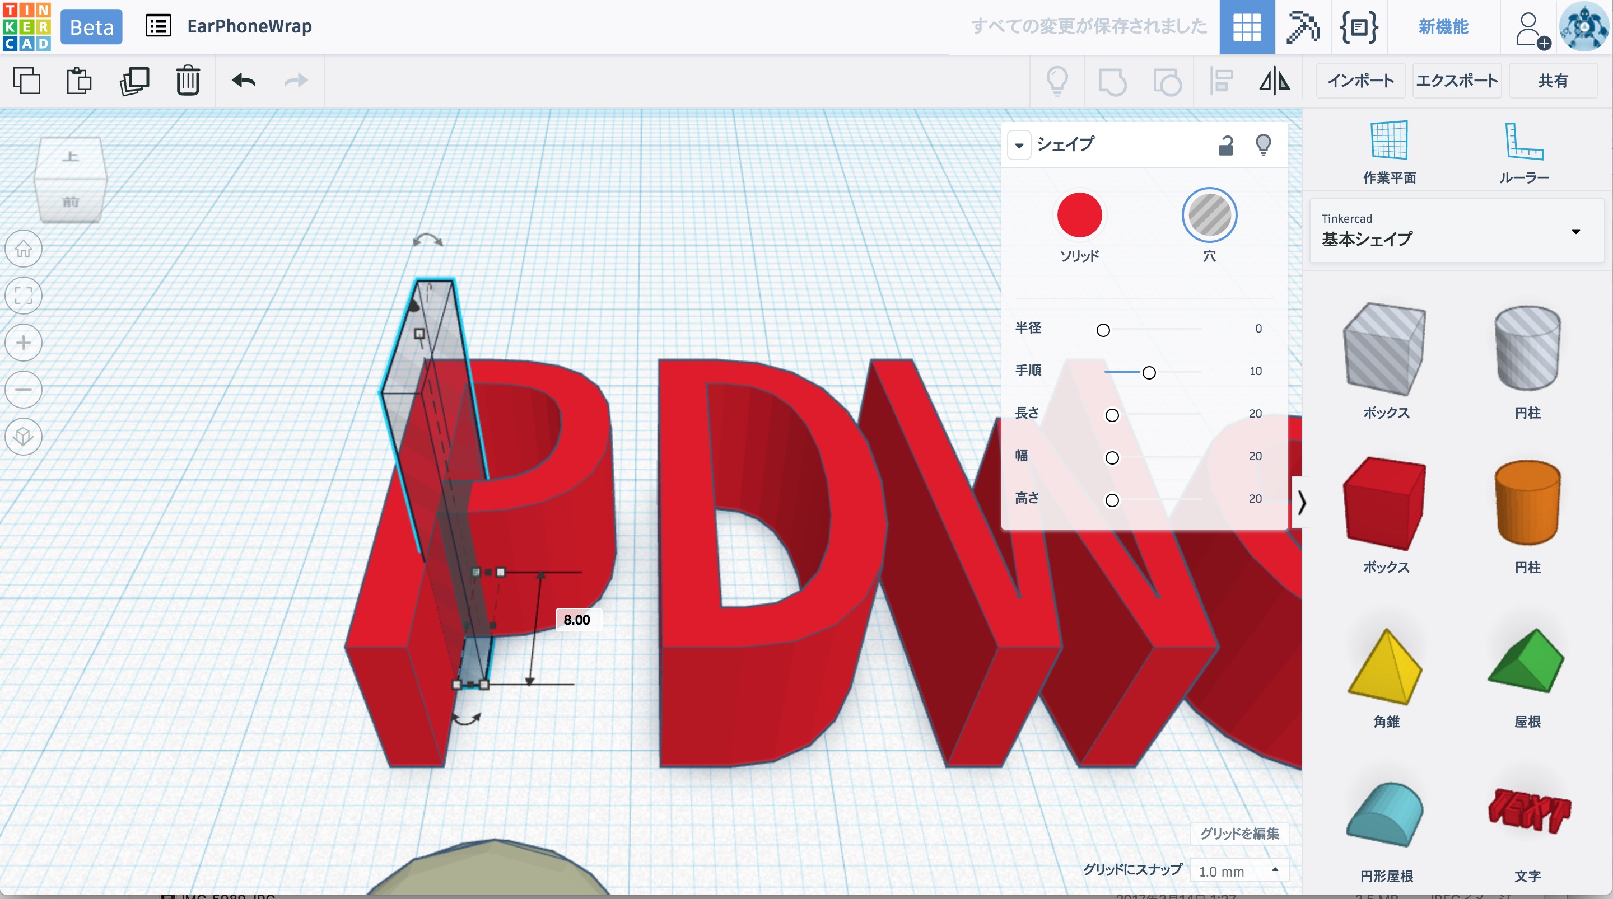Open the mirror (flip) tool

click(1274, 81)
